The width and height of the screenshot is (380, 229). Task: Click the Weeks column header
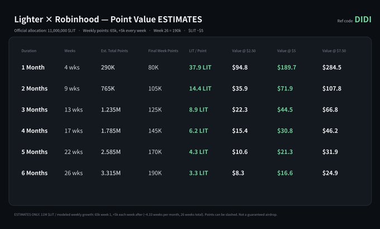[70, 51]
